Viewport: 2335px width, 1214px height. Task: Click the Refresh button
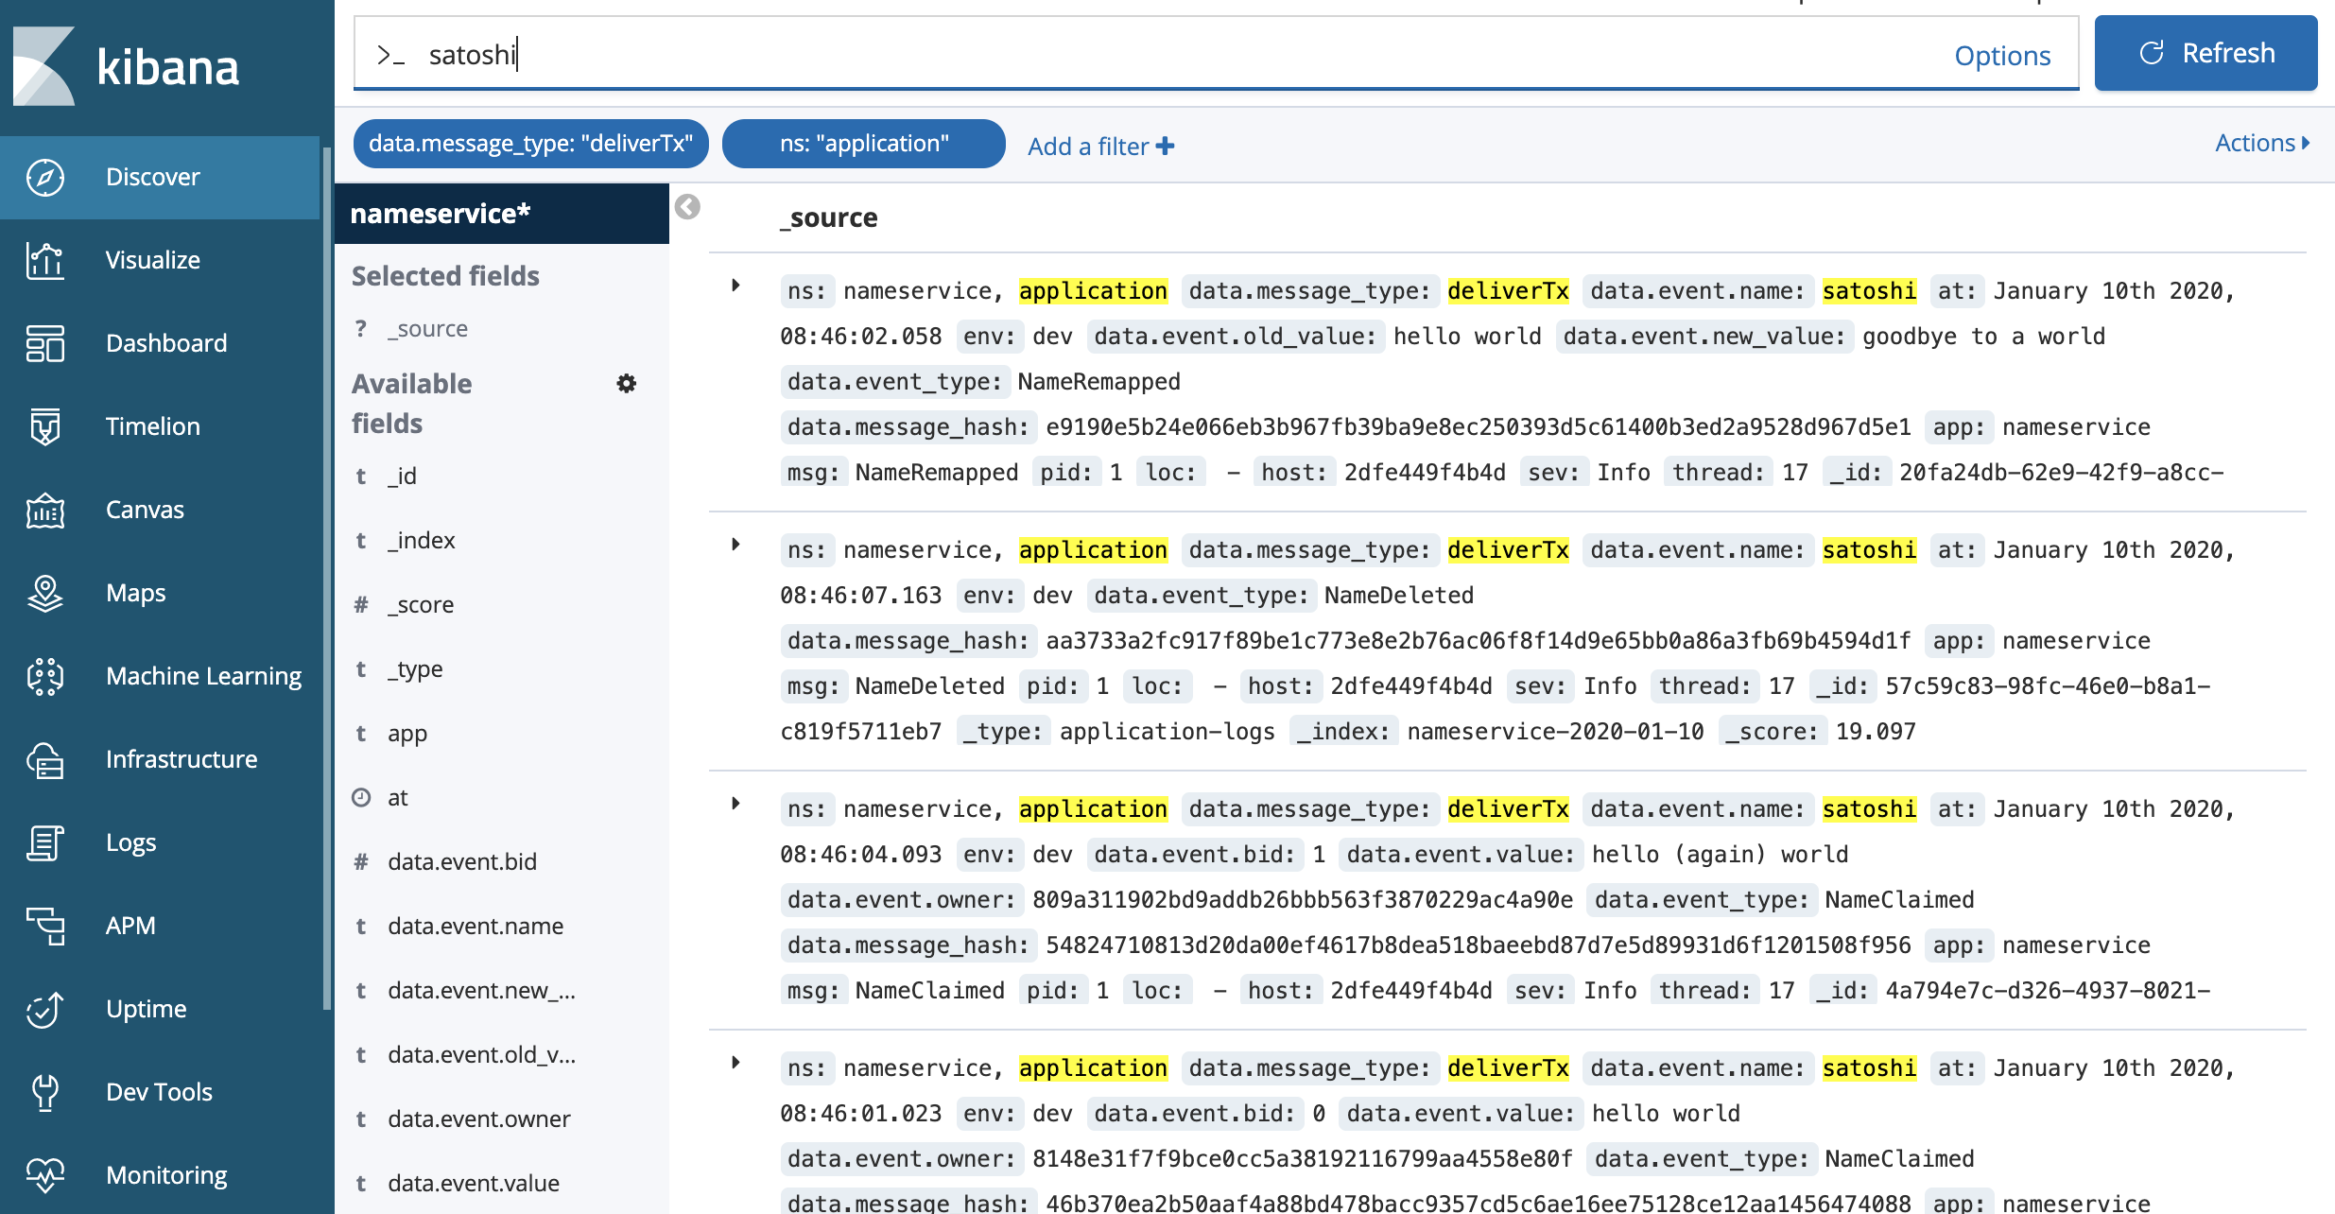click(2205, 53)
